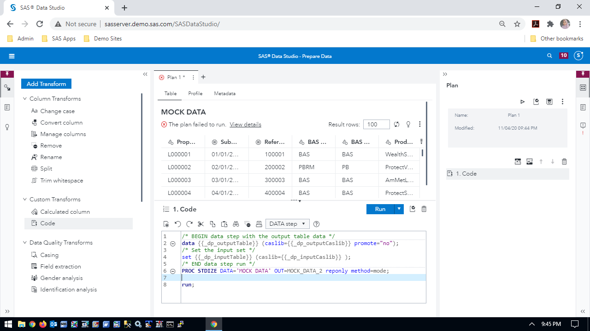
Task: Click the cut (scissors) icon in code editor
Action: [x=201, y=224]
